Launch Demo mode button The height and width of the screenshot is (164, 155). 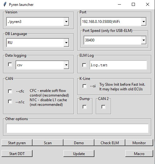pos(79,143)
